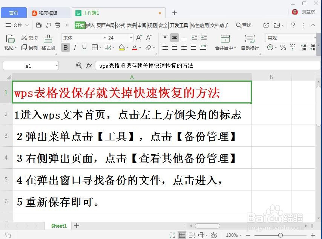The width and height of the screenshot is (322, 239).
Task: Add a new sheet with the plus button
Action: tap(77, 226)
